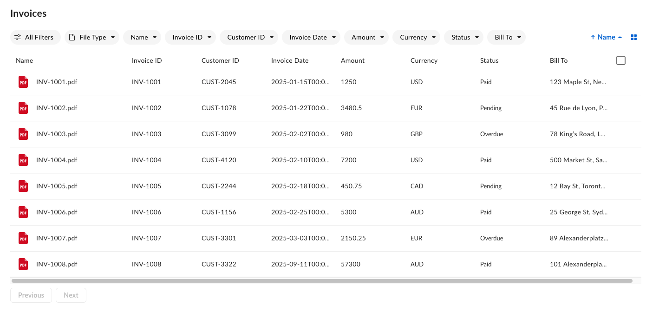This screenshot has width=659, height=312.
Task: Click the Previous pagination button
Action: pos(31,295)
